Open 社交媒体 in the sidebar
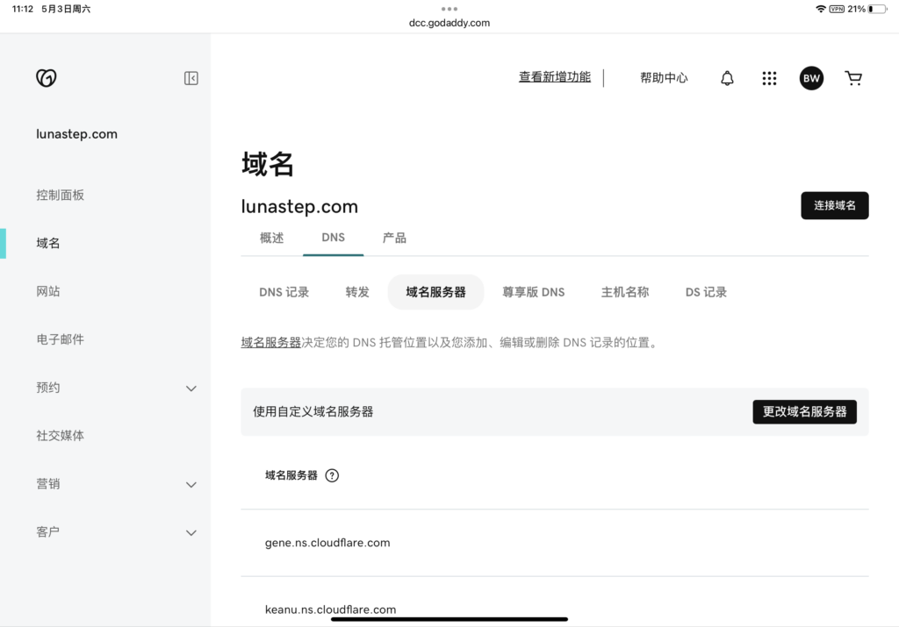 coord(61,436)
